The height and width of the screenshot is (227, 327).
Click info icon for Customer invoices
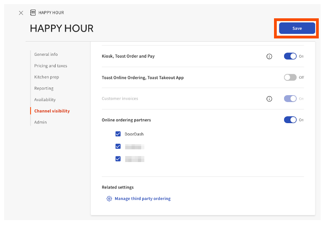269,99
